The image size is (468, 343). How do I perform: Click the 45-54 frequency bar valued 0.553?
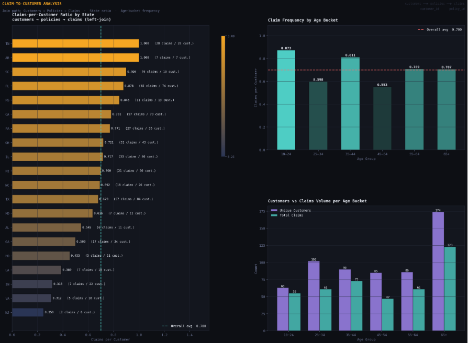coord(382,118)
